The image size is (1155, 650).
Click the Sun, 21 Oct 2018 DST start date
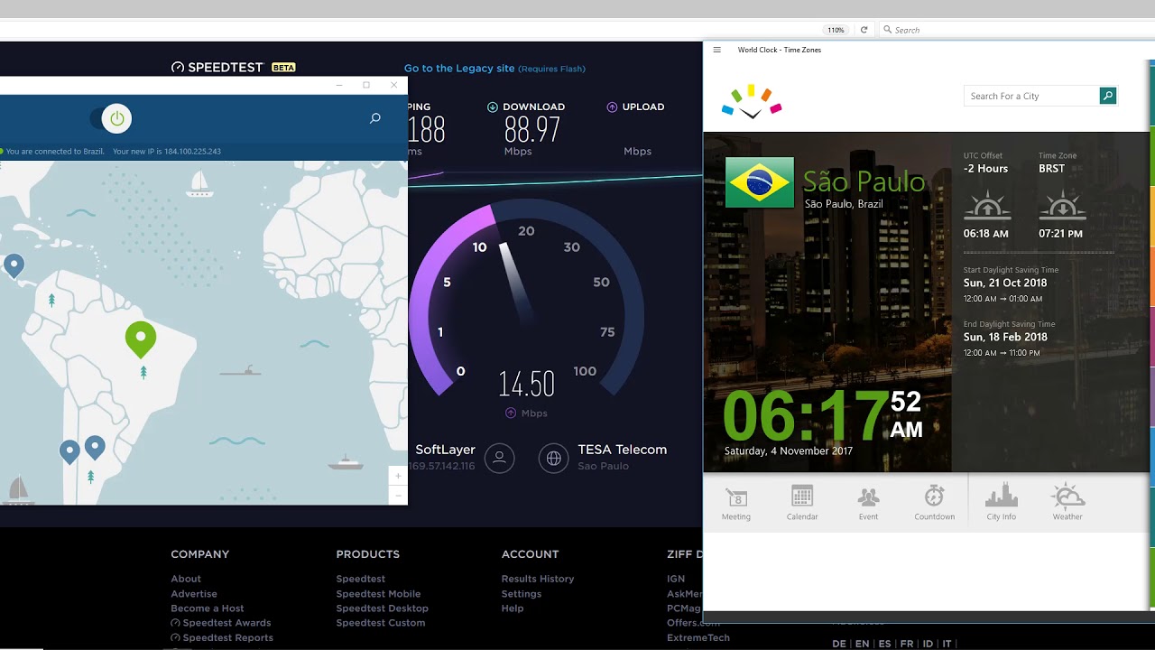pyautogui.click(x=1005, y=283)
